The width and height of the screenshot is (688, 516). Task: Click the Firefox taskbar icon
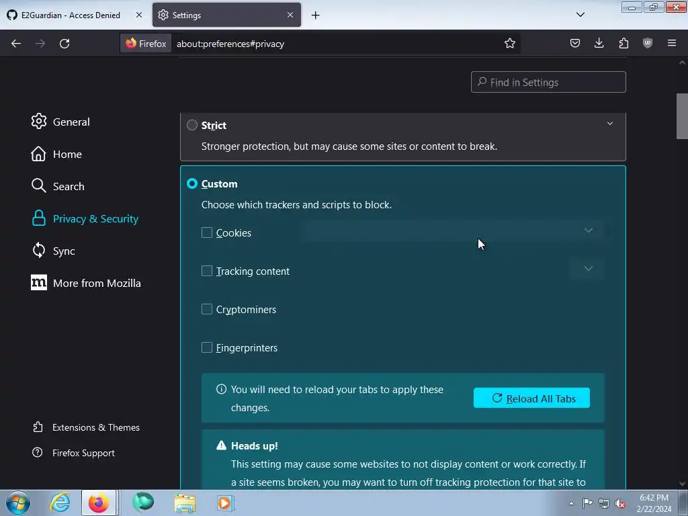[99, 503]
